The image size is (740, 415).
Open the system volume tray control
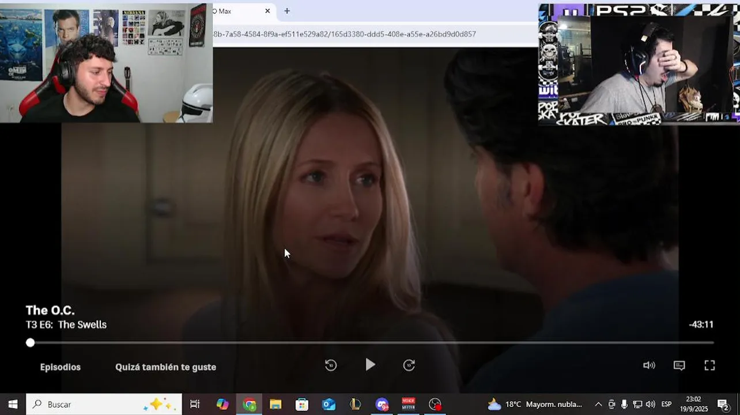tap(650, 405)
